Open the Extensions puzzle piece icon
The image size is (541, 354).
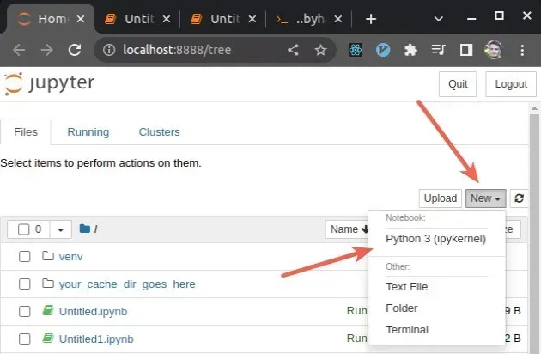[x=410, y=50]
